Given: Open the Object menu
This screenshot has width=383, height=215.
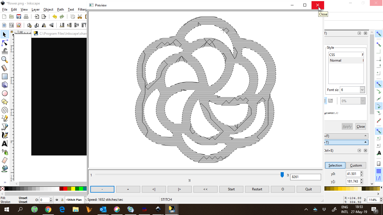Looking at the screenshot, I should pos(48,9).
